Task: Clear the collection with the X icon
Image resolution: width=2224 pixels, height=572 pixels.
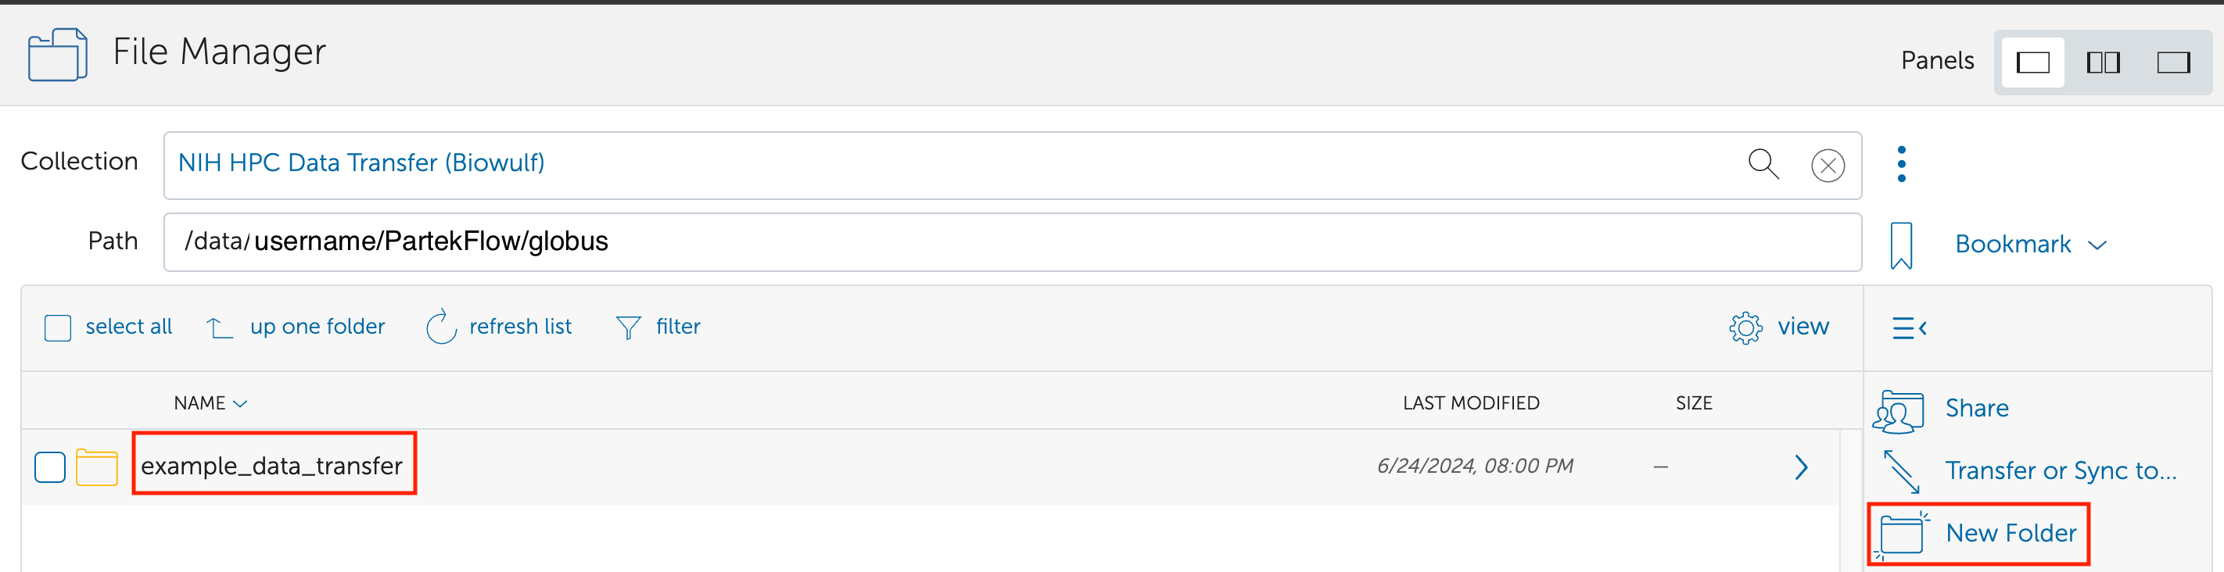Action: click(1827, 166)
